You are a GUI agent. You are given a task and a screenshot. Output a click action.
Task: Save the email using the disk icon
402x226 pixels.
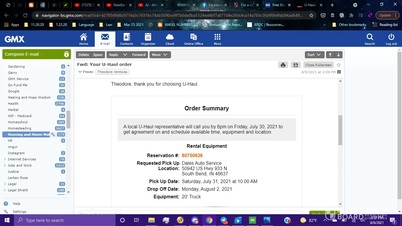click(x=296, y=65)
